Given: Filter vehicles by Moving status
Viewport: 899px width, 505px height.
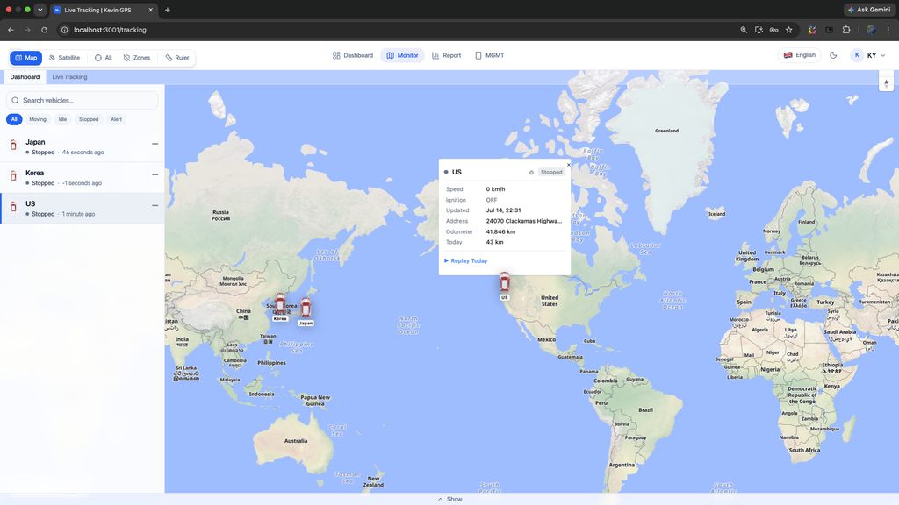Looking at the screenshot, I should 37,119.
